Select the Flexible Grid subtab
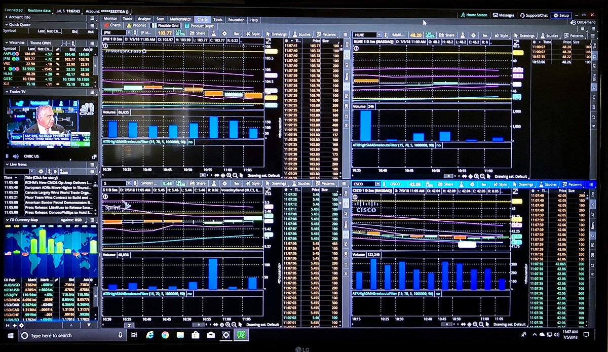 [165, 25]
